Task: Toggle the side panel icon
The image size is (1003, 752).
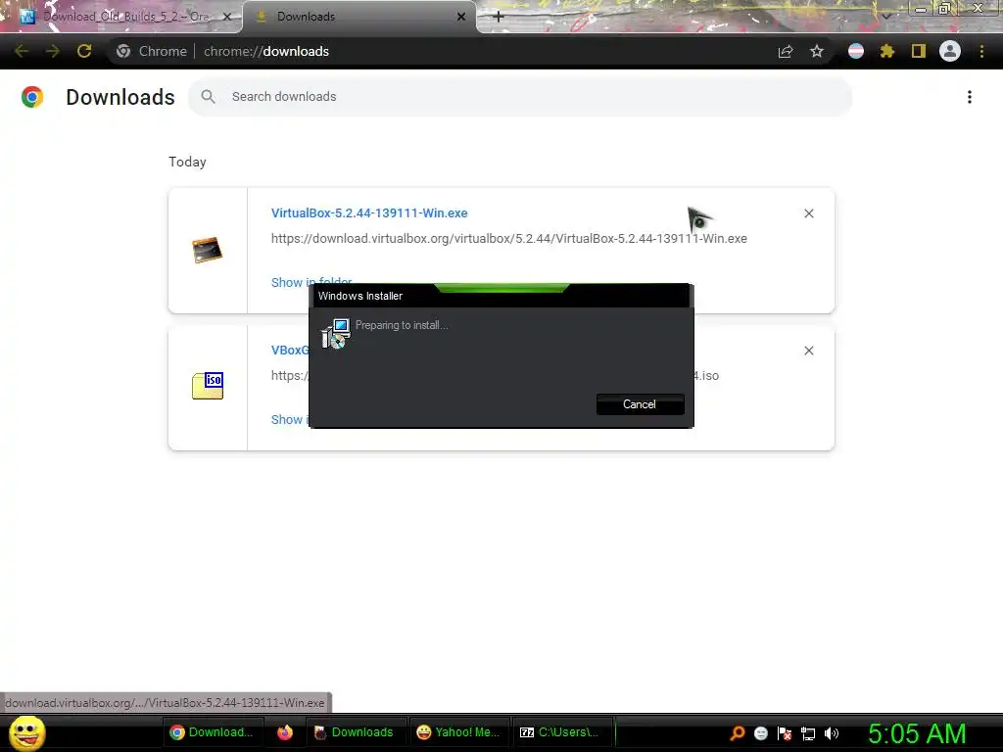Action: [919, 51]
